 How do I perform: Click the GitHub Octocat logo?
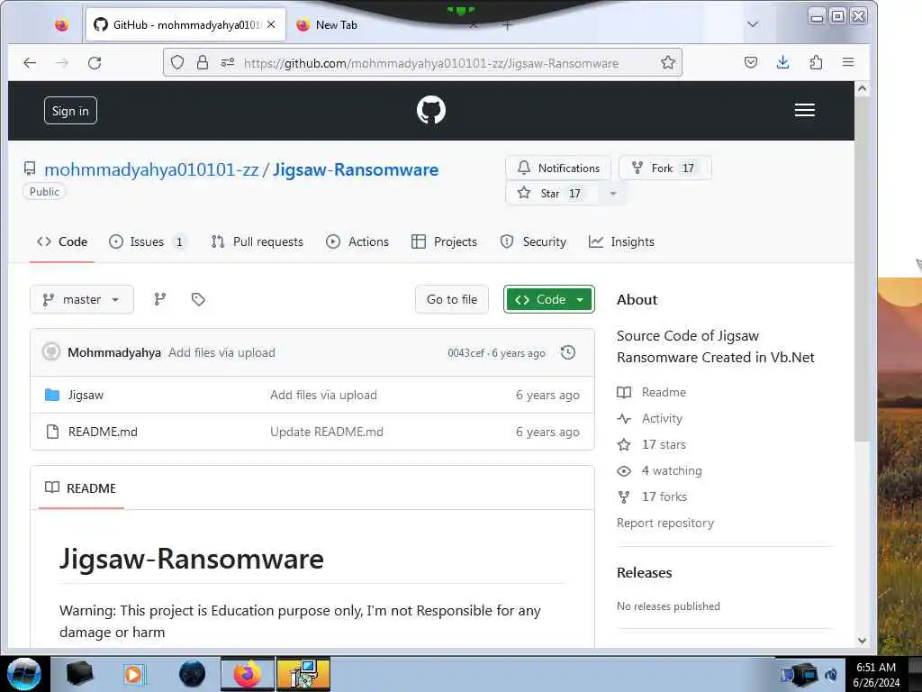431,110
